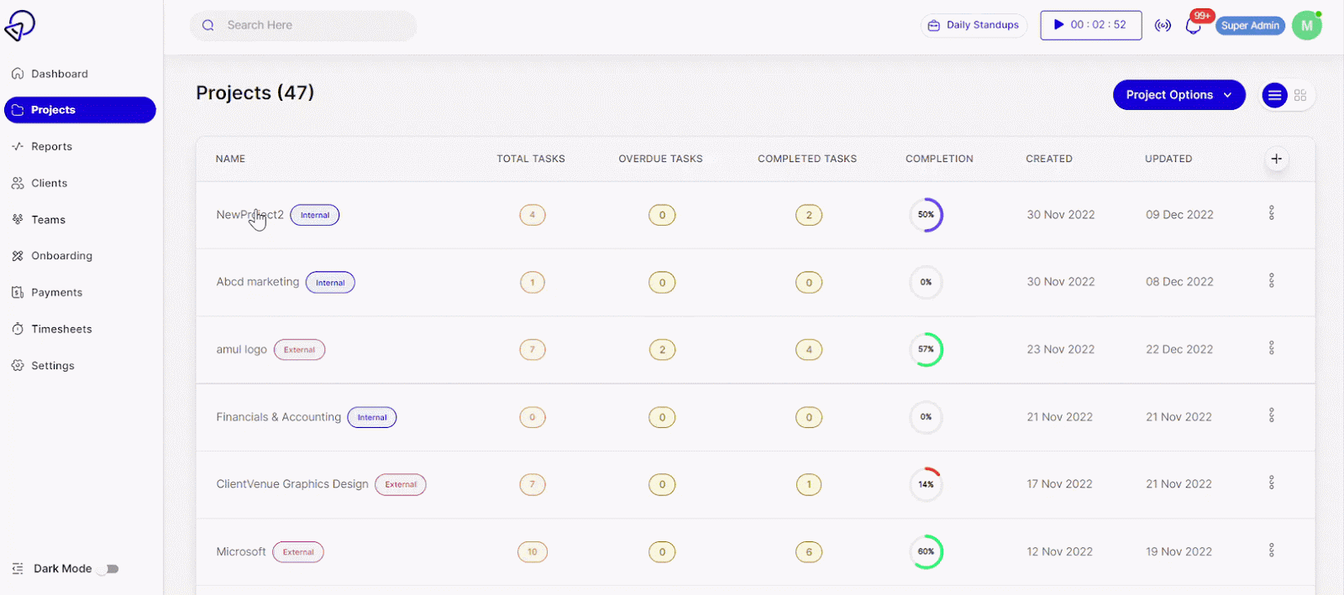Screen dimensions: 1344x595
Task: Click the add column plus icon
Action: click(1276, 159)
